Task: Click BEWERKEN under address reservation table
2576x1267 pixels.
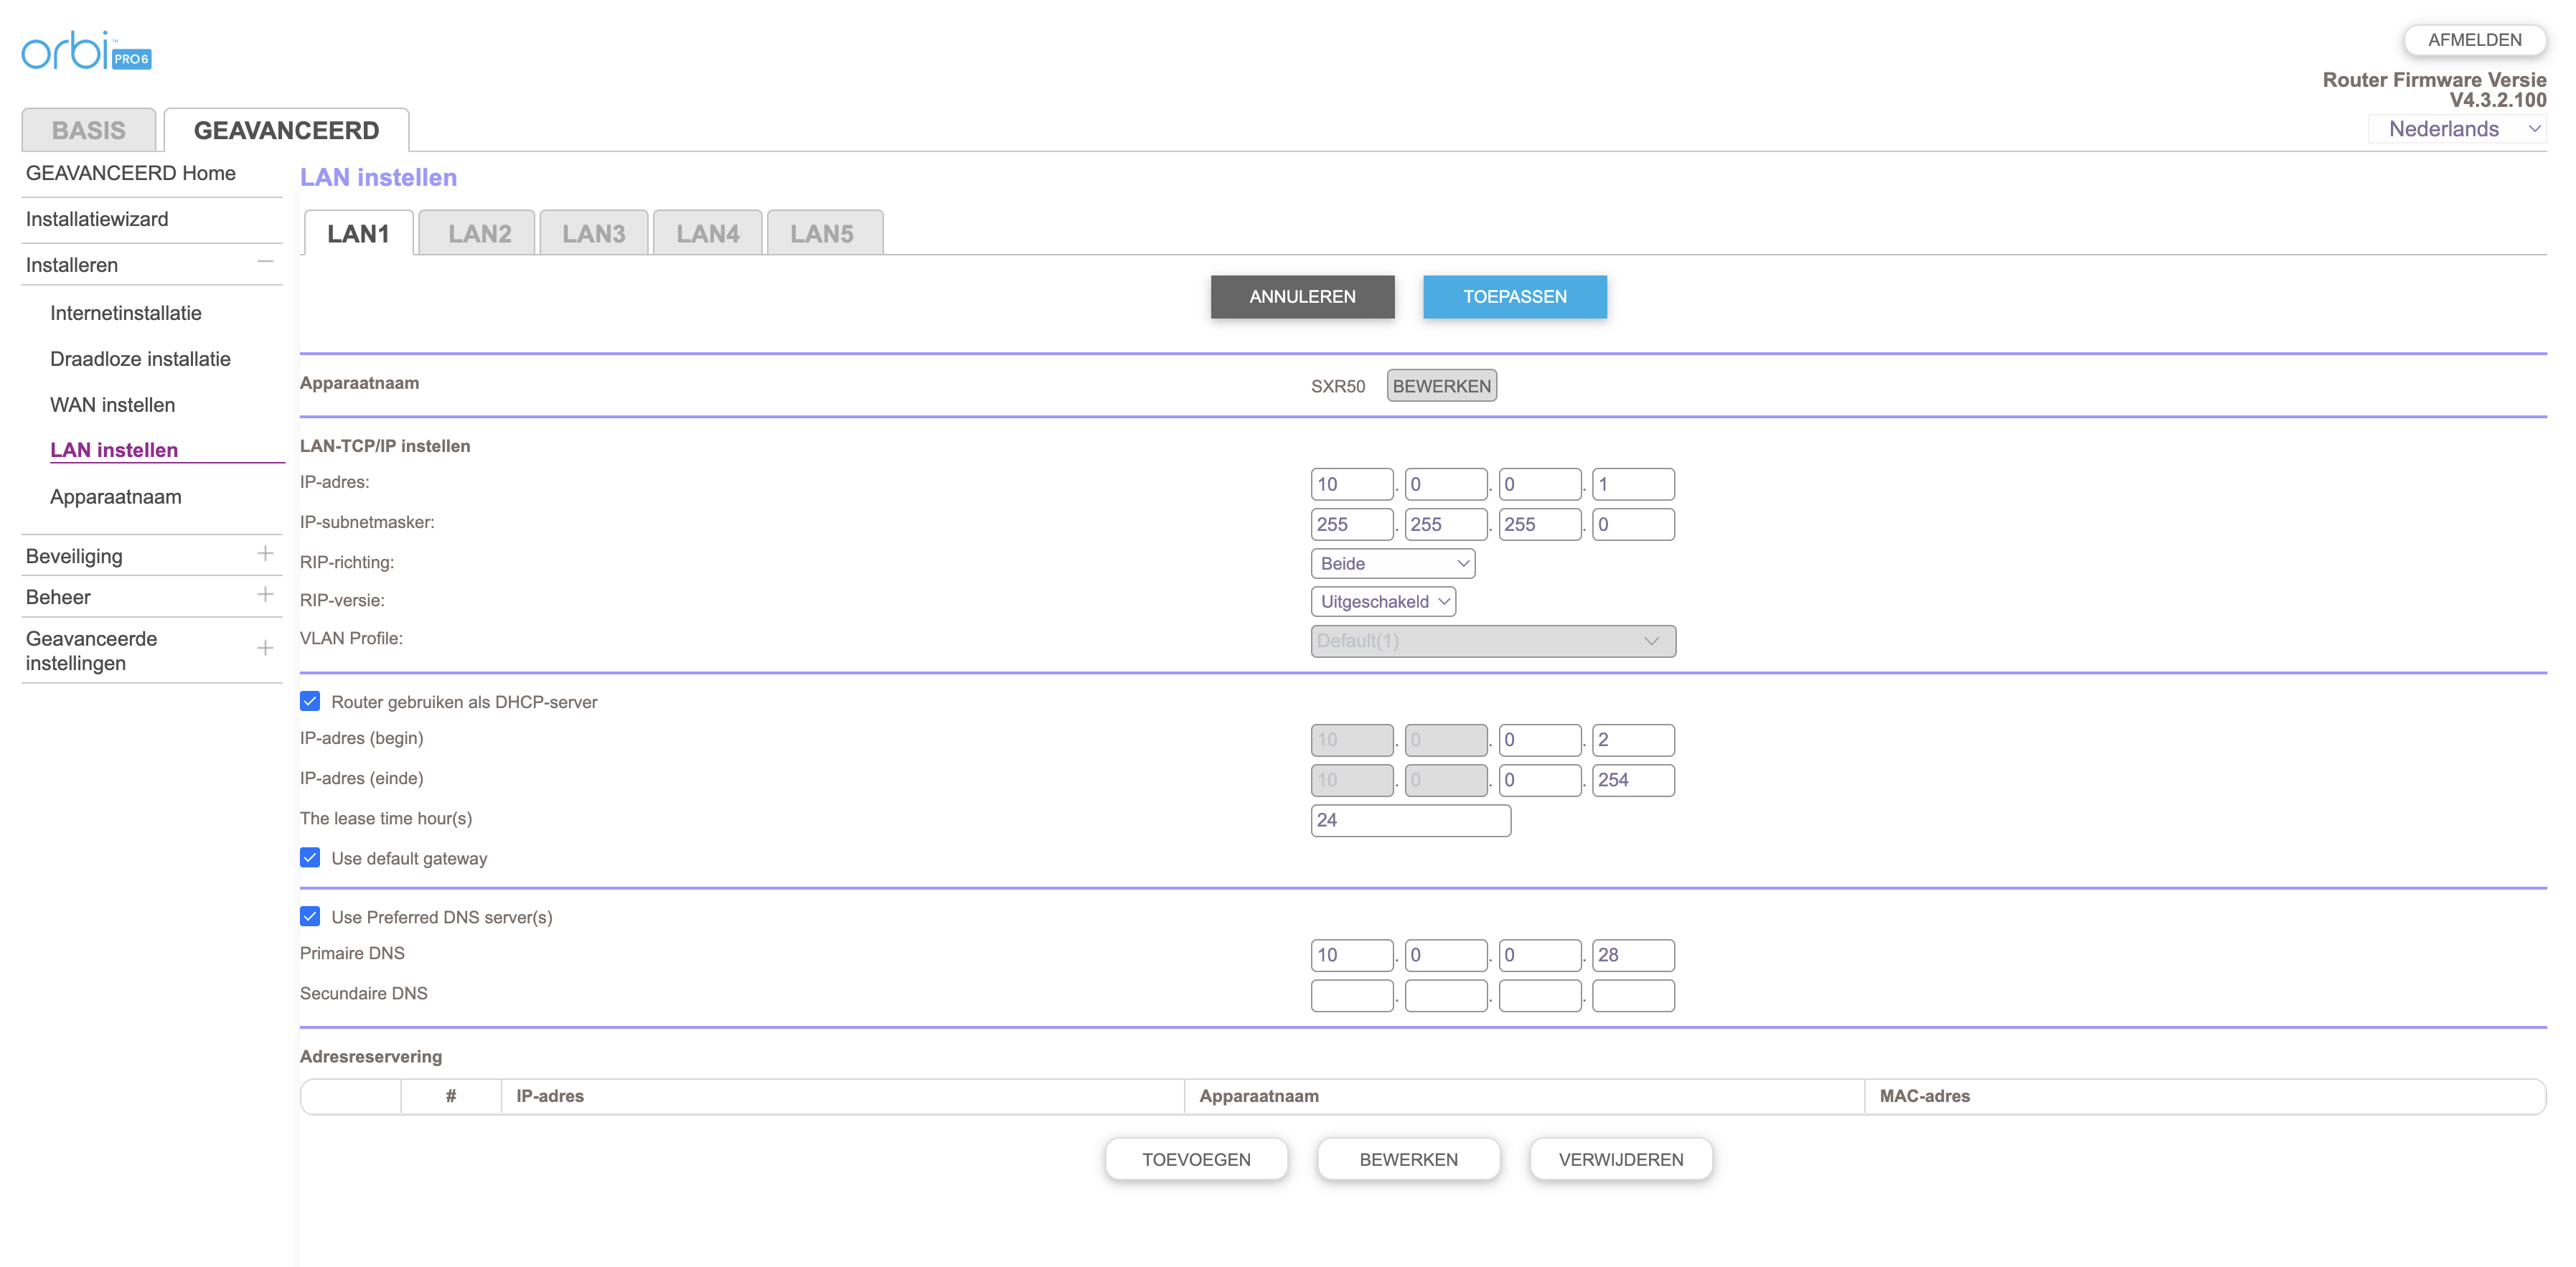Action: click(1408, 1159)
